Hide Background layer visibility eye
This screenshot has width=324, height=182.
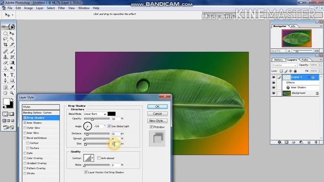[x=273, y=93]
